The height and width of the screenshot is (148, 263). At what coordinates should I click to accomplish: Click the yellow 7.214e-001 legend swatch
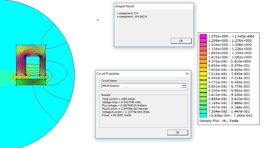point(203,74)
